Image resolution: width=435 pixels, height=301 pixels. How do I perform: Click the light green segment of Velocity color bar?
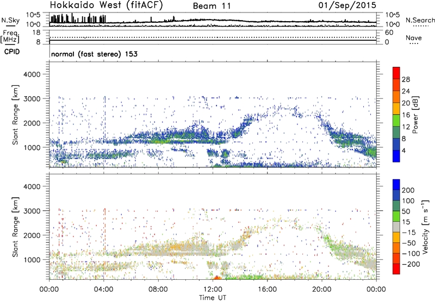pos(396,216)
